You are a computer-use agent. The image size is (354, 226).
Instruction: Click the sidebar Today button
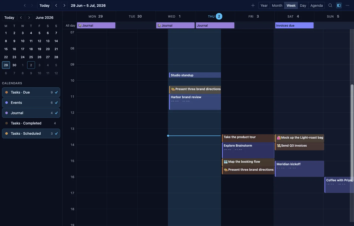tap(9, 18)
